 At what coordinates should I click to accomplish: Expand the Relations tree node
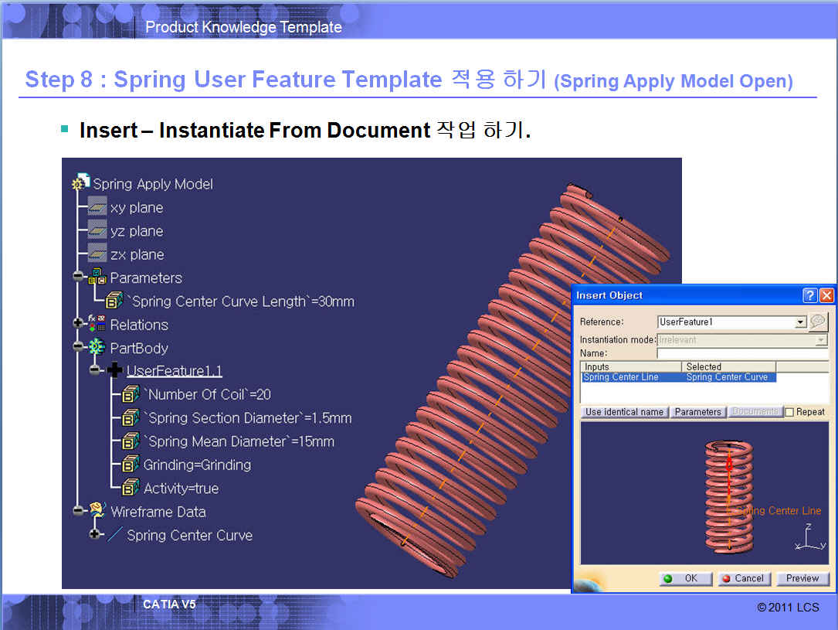(x=78, y=324)
